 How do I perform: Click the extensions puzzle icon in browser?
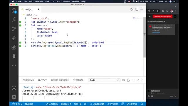pyautogui.click(x=163, y=11)
